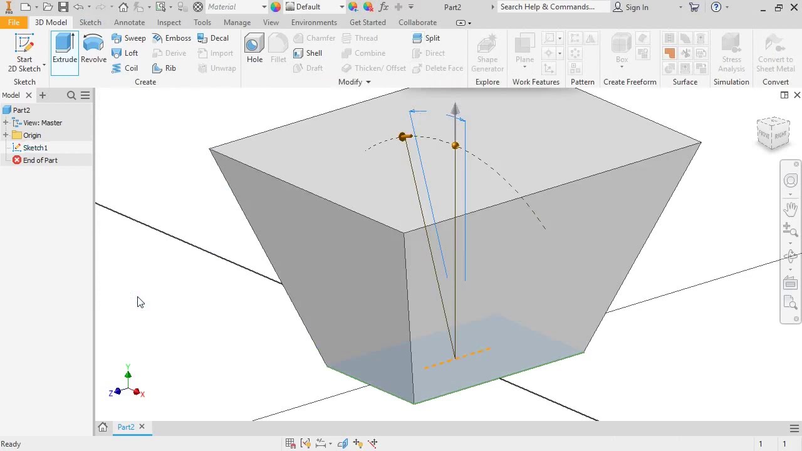Switch to the Sketch ribbon tab

(90, 23)
